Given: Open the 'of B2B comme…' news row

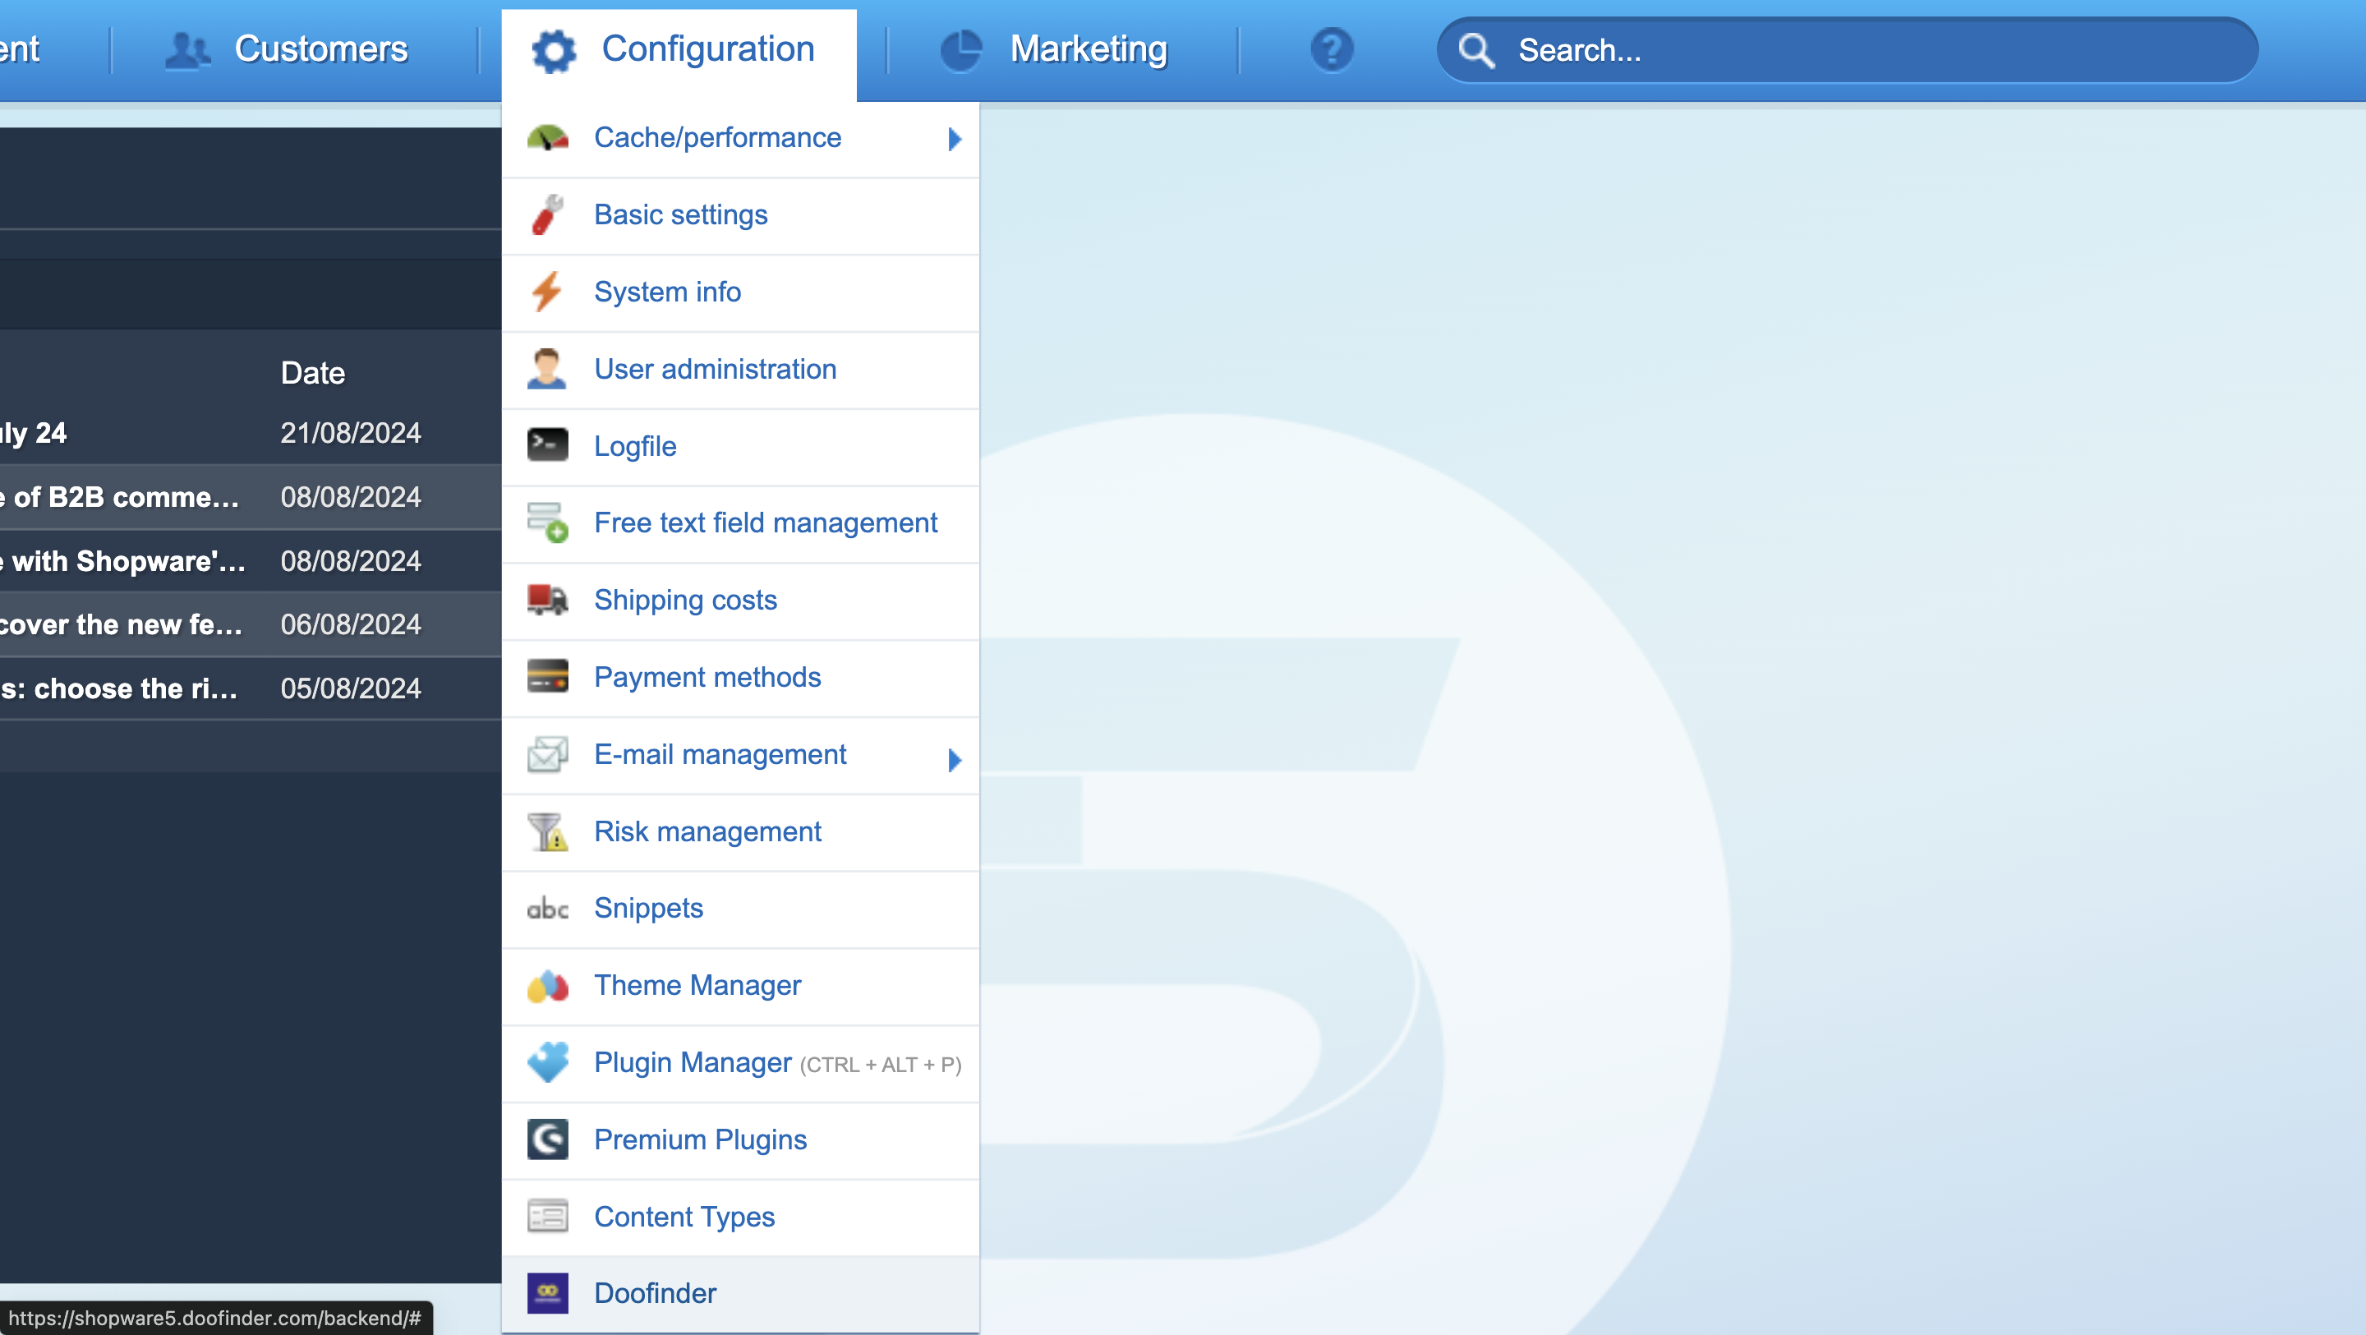Looking at the screenshot, I should (251, 497).
